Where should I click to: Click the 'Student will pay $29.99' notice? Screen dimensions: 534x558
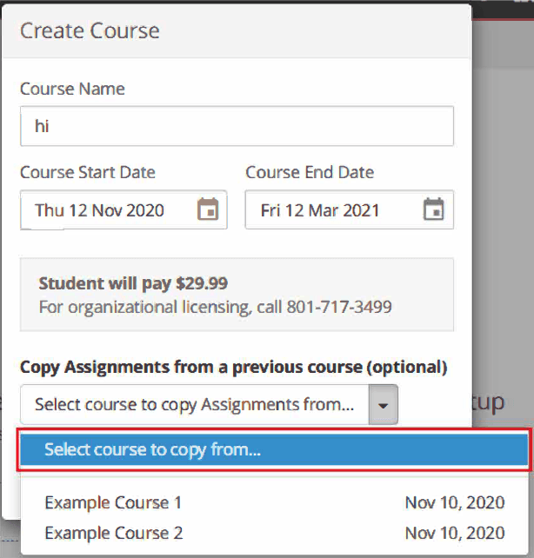133,284
